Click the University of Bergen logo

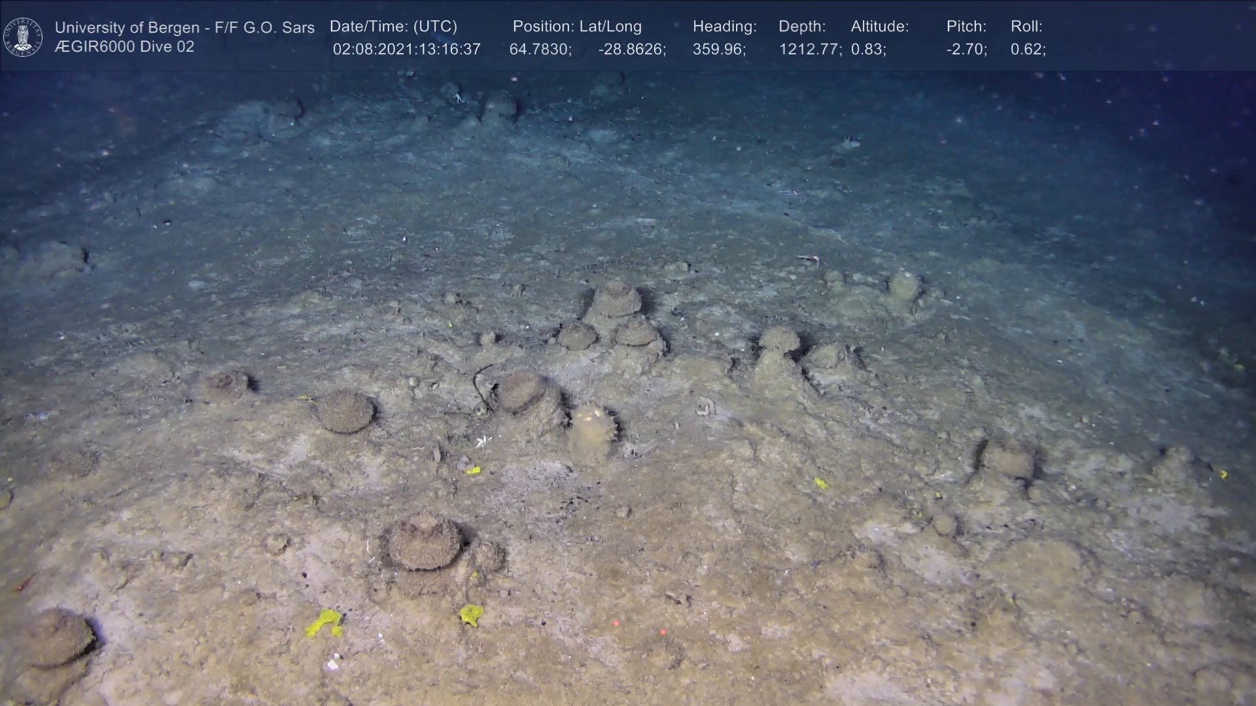click(x=23, y=37)
